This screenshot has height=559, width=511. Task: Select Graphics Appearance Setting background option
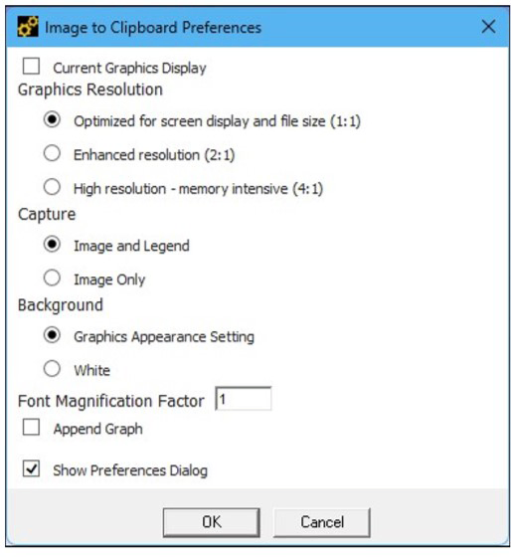[x=52, y=335]
